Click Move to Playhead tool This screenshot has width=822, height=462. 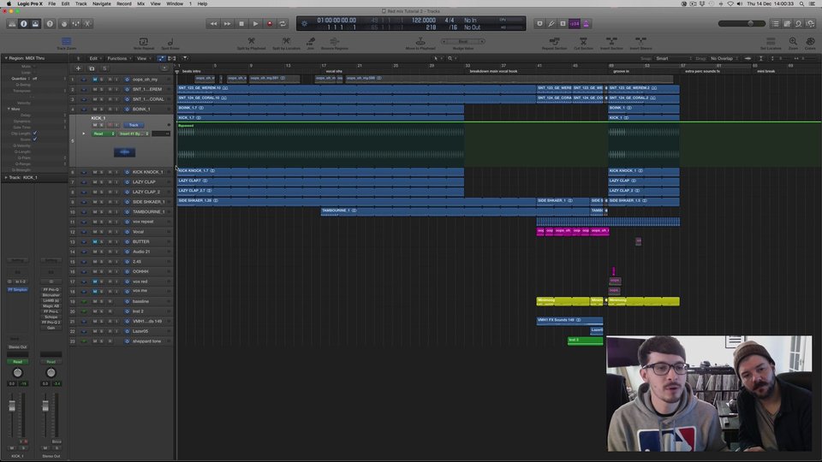click(420, 44)
